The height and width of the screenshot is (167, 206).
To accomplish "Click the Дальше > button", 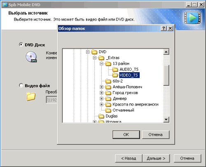I will pos(156,158).
